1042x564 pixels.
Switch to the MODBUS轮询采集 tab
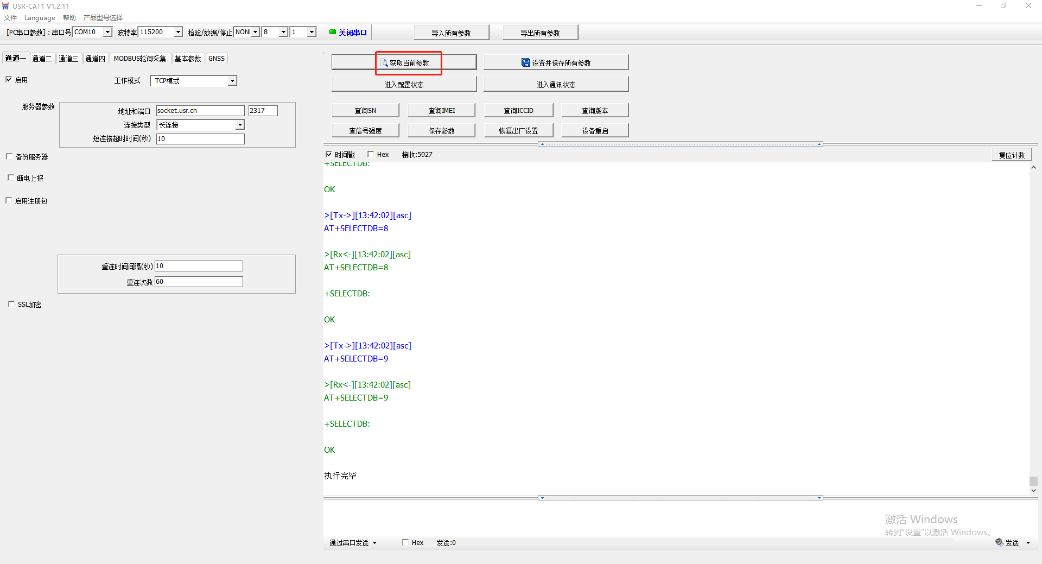[x=139, y=59]
